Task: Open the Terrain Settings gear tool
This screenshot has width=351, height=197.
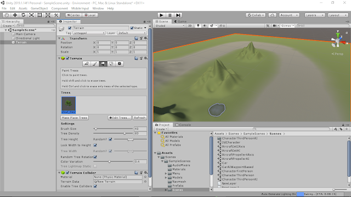Action: pos(120,64)
